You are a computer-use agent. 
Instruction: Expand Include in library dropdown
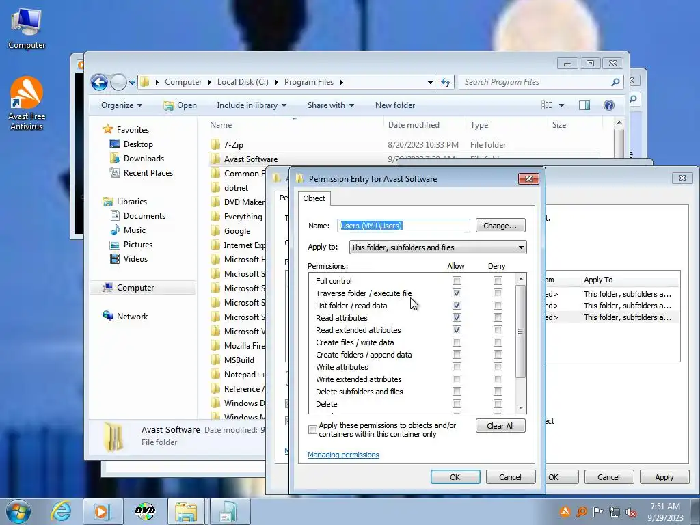point(252,105)
